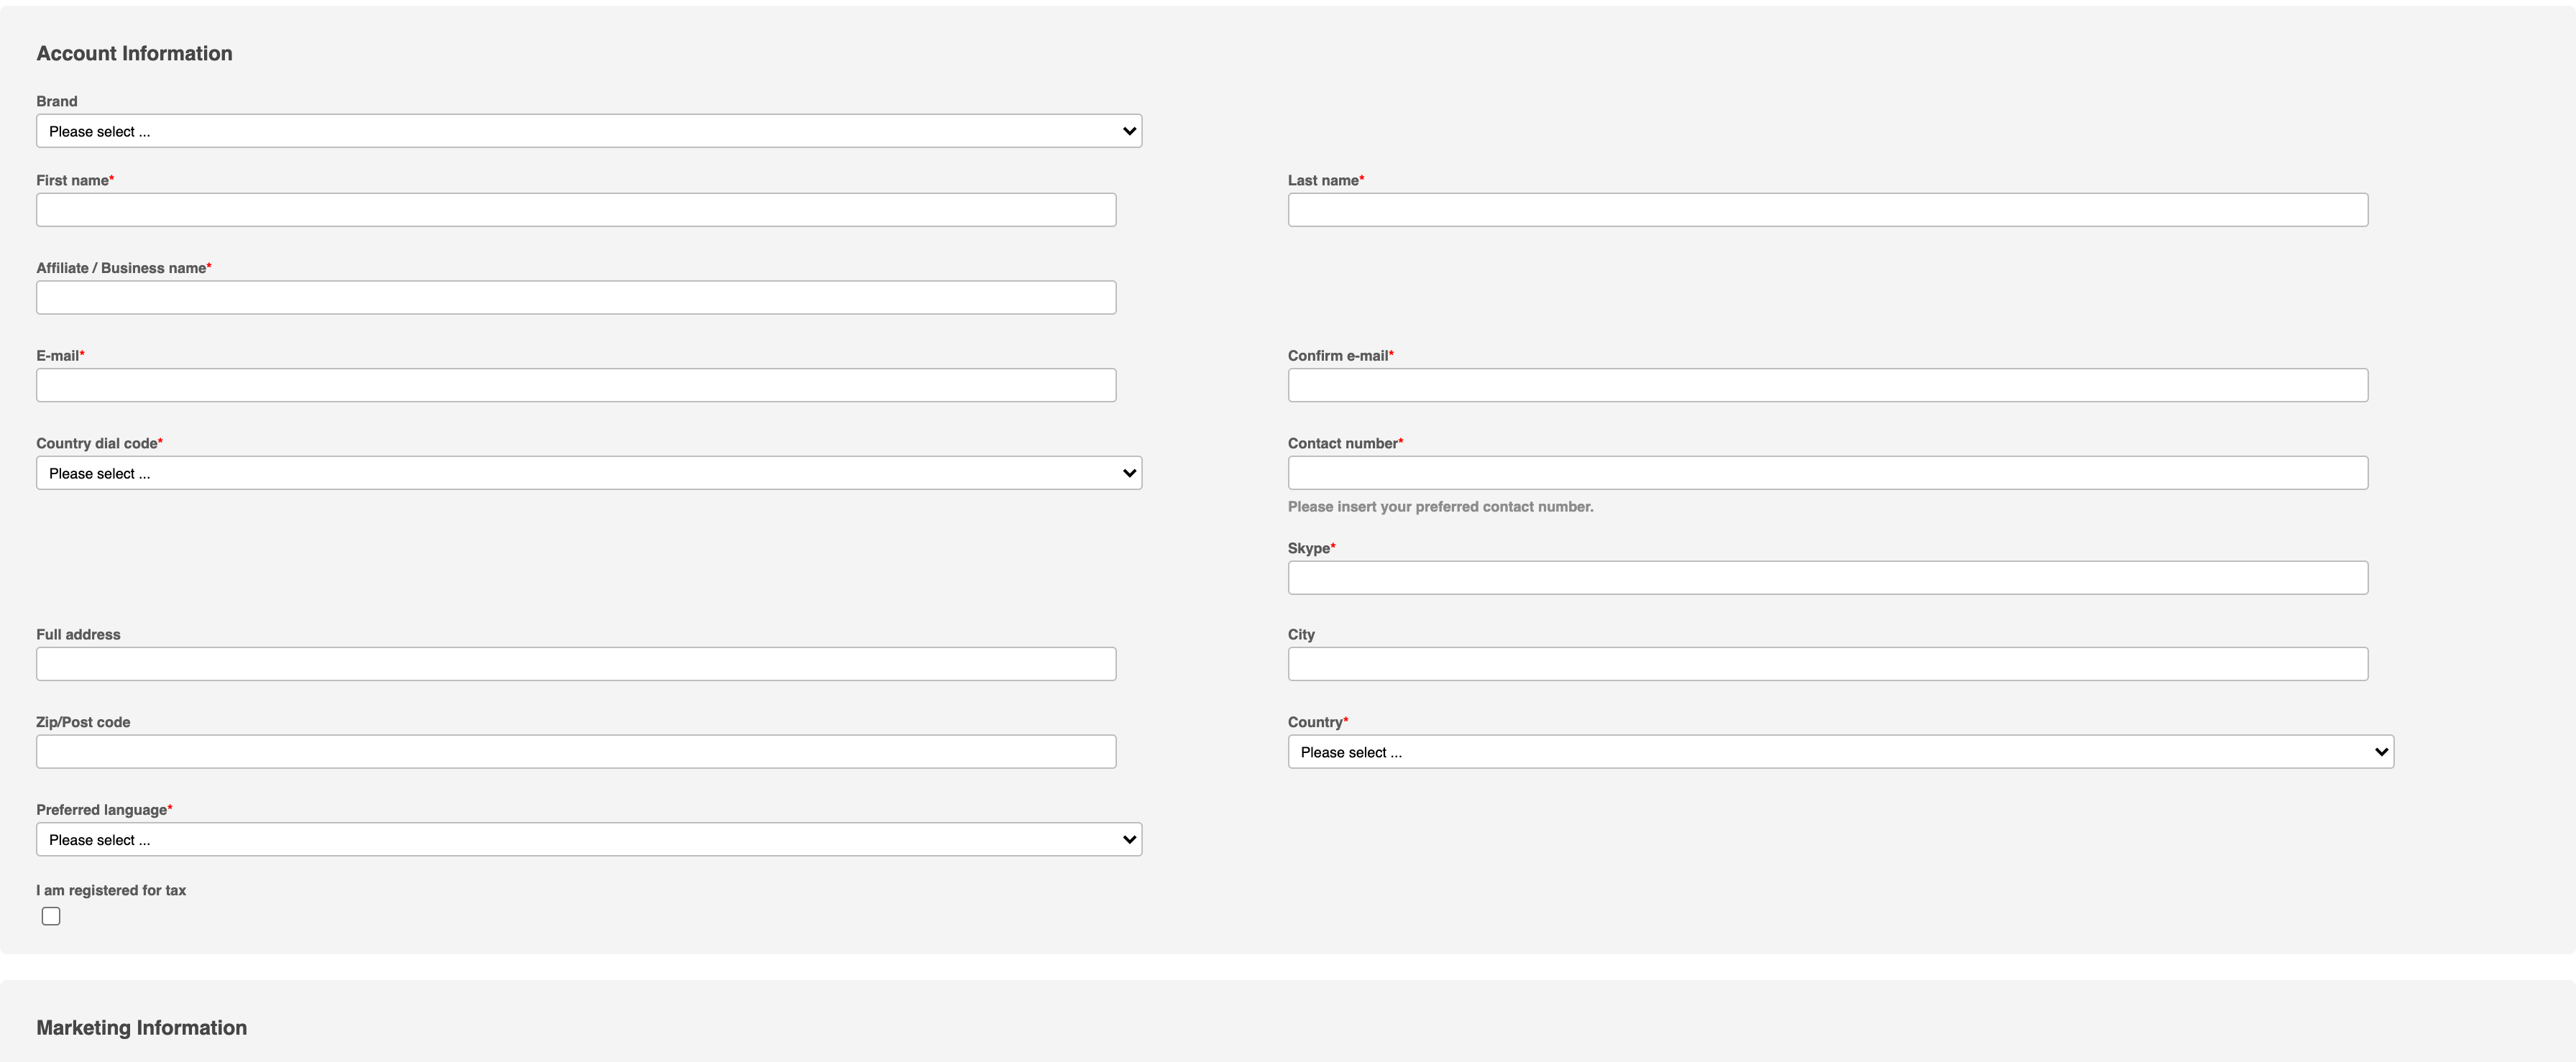Click the First name input field

(x=574, y=208)
